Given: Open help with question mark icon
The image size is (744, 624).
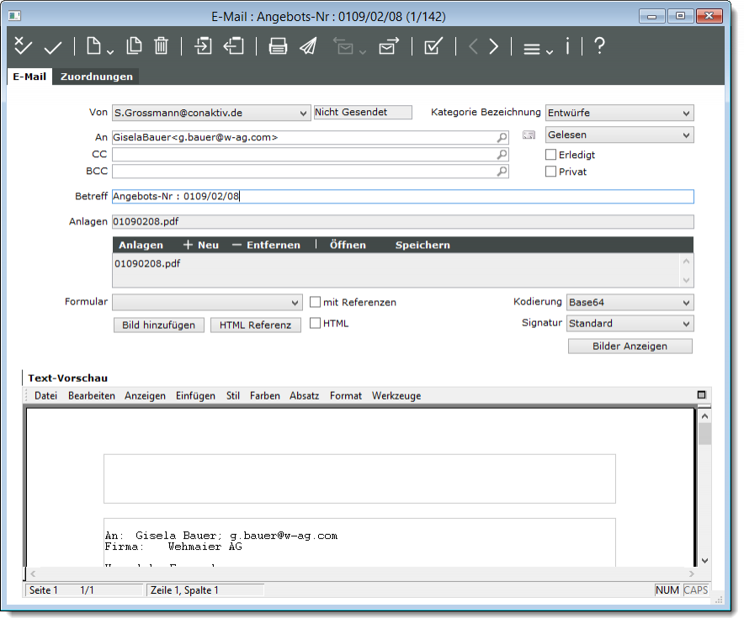Looking at the screenshot, I should click(x=599, y=47).
